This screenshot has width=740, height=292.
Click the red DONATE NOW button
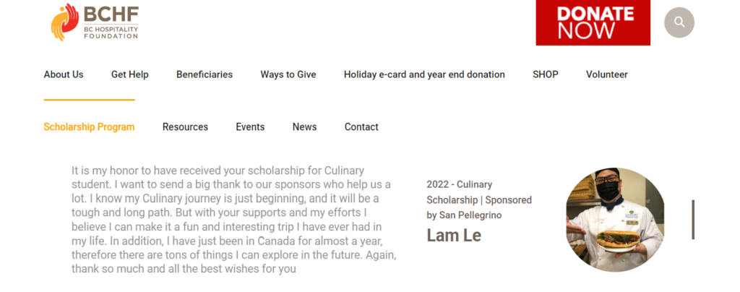(x=593, y=22)
